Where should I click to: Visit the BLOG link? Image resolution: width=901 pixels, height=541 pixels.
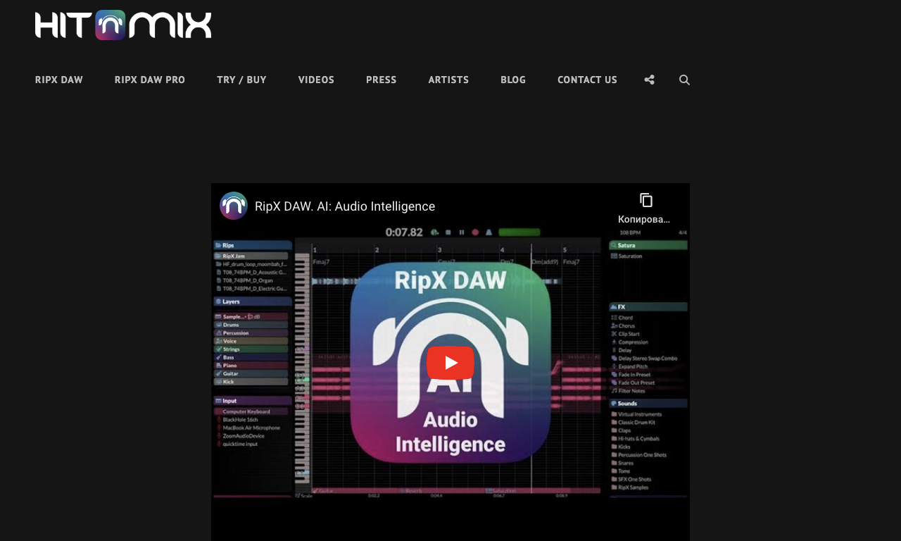(513, 80)
